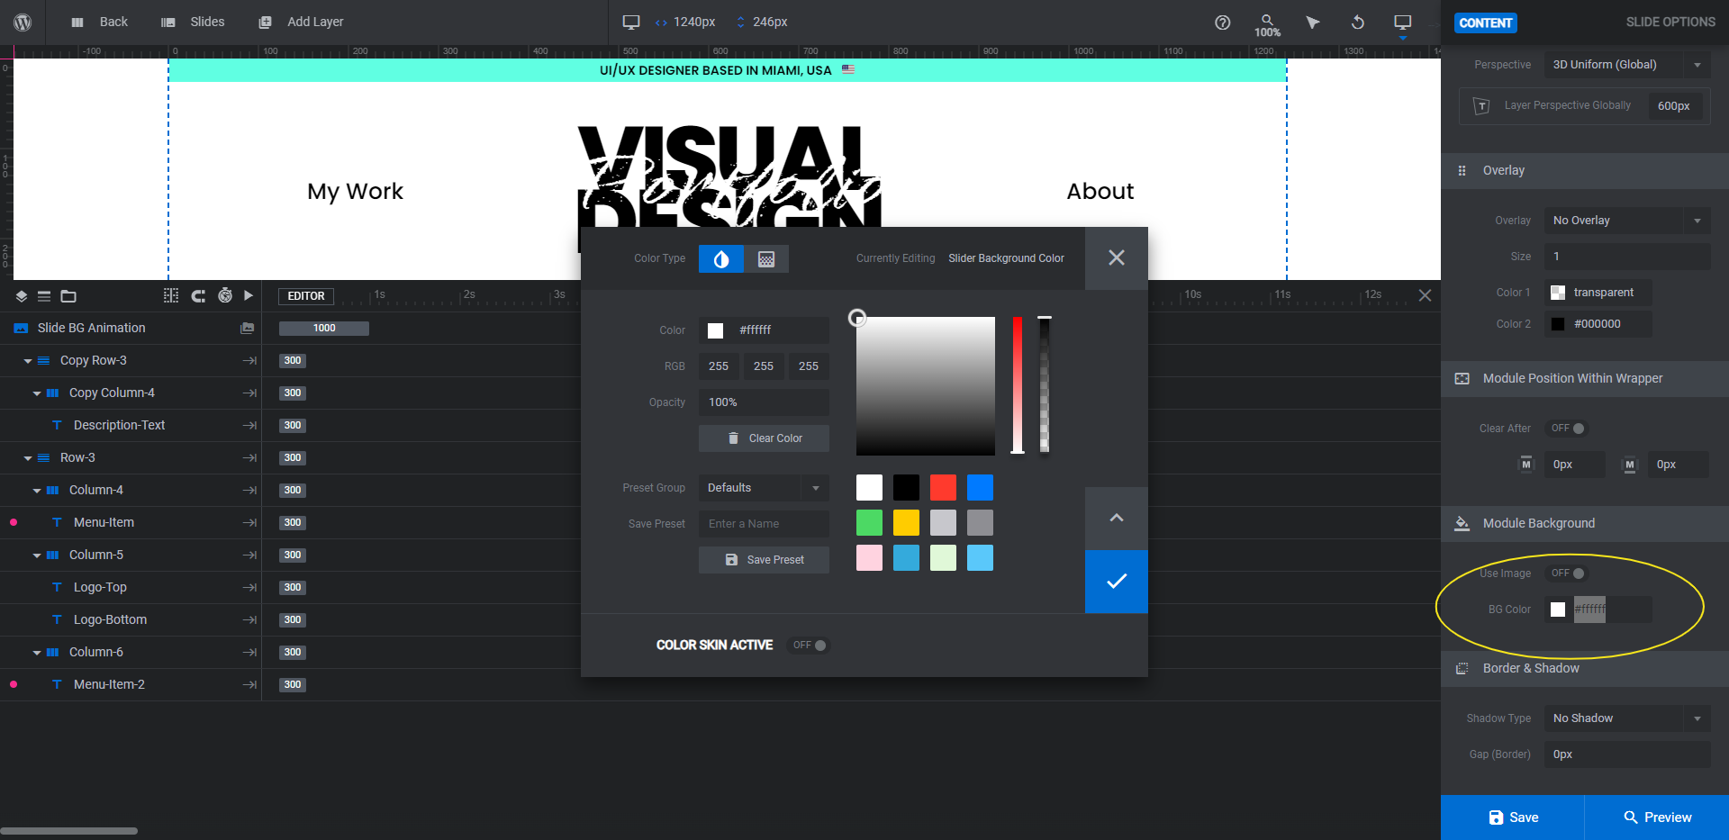Close the color picker dialog
Viewport: 1729px width, 840px height.
pos(1117,258)
